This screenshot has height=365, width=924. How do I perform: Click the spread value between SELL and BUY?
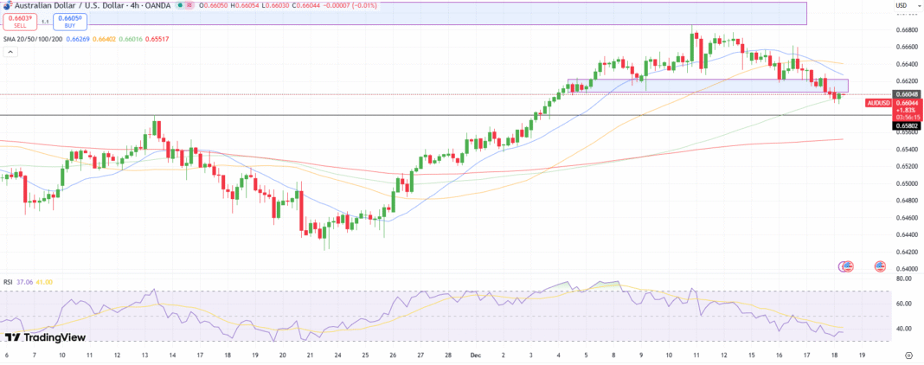(x=42, y=21)
